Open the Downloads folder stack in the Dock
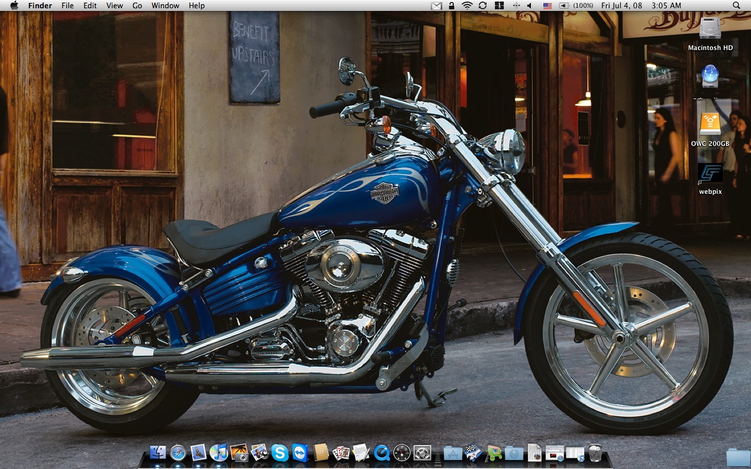Viewport: 751px width, 469px height. (x=514, y=453)
